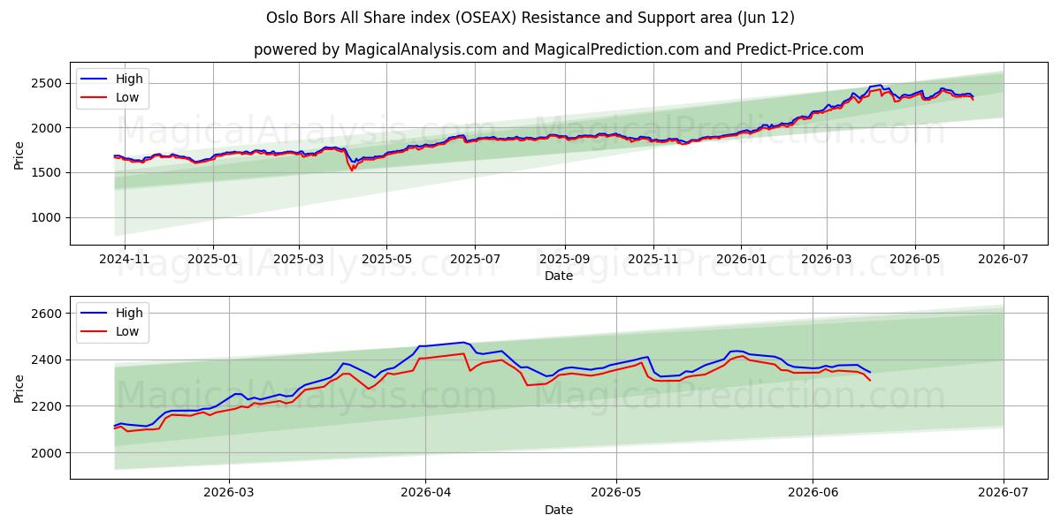This screenshot has height=530, width=1061.
Task: Click the '2025-03' date tick label
Action: pos(299,259)
